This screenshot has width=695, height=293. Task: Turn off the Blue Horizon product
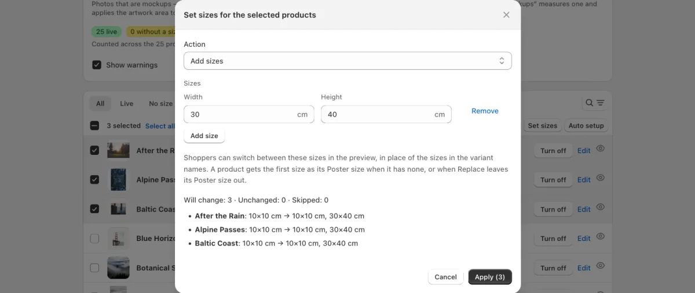coord(553,238)
